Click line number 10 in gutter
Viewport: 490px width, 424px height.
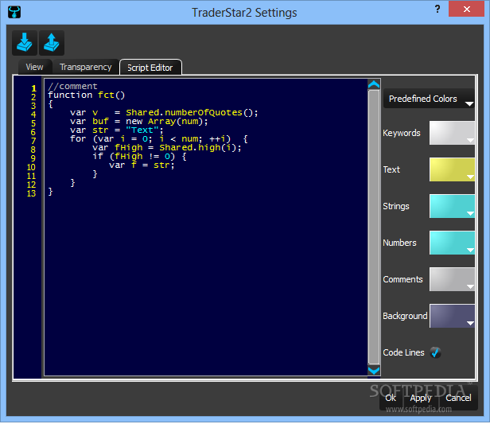tap(31, 167)
